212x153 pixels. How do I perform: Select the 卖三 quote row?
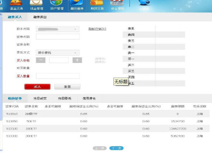[154, 41]
